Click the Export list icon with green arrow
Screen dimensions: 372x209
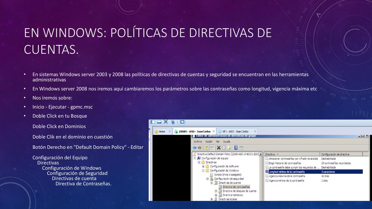click(229, 148)
